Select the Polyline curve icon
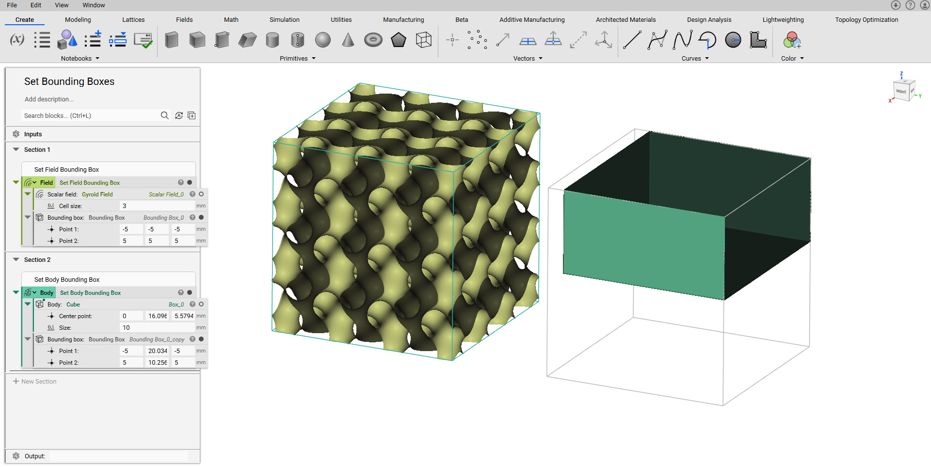Image resolution: width=931 pixels, height=467 pixels. [657, 40]
